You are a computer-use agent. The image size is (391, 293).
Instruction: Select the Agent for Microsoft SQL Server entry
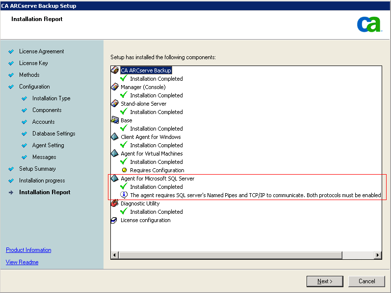click(157, 179)
